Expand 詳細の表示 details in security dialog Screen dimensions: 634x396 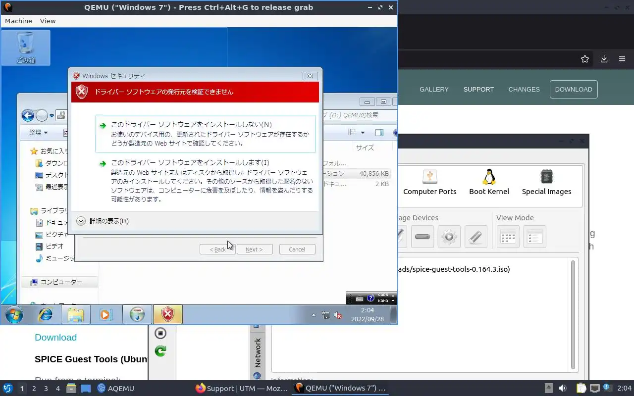click(x=103, y=221)
